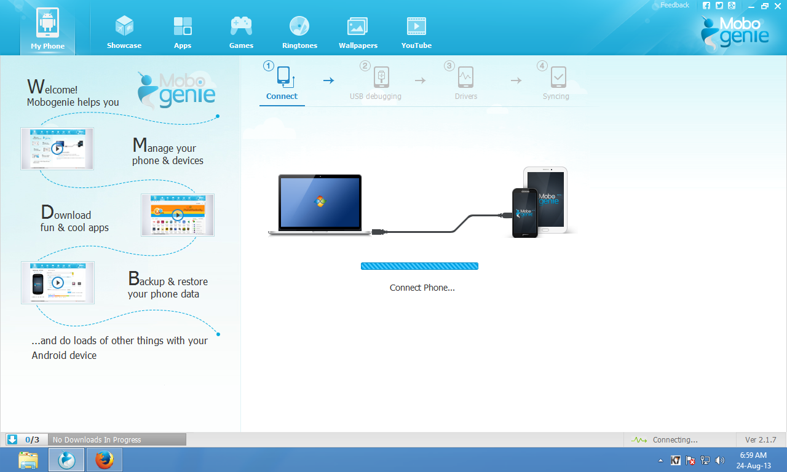Open the volume speaker tray icon
787x472 pixels.
[720, 460]
